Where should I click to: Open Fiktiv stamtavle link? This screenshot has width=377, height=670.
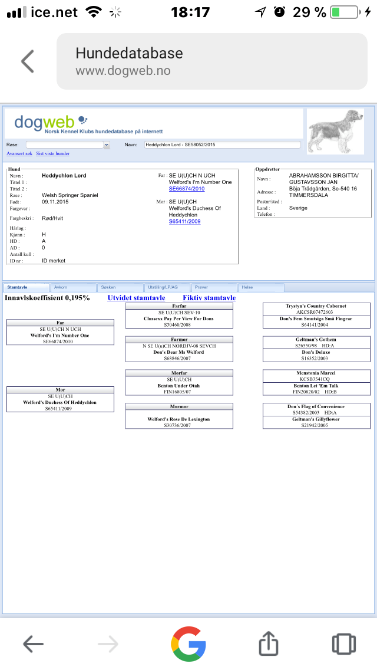(x=209, y=298)
